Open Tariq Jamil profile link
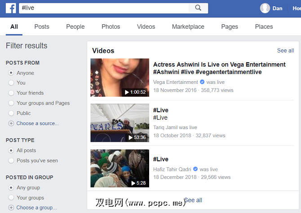This screenshot has height=213, width=301. pyautogui.click(x=165, y=127)
